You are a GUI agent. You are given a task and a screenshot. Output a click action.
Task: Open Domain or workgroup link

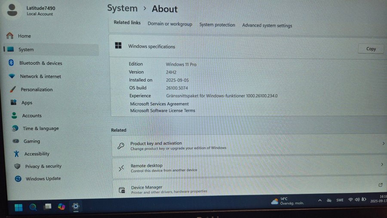click(x=170, y=24)
